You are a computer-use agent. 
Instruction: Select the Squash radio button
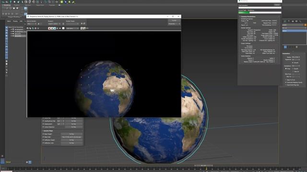tap(293, 69)
